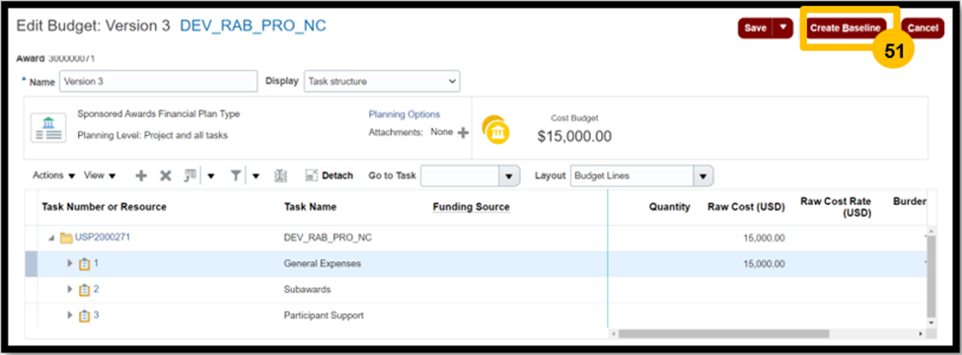Collapse the USP2000271 project node

51,238
